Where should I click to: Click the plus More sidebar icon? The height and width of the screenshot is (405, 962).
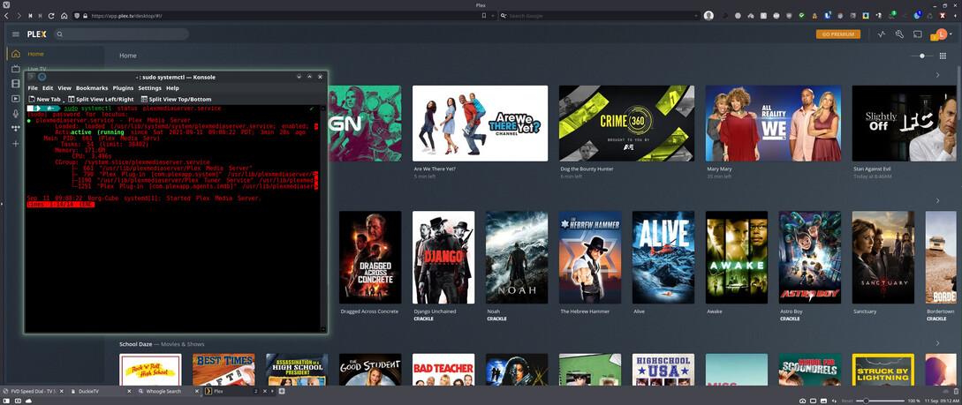(x=16, y=143)
